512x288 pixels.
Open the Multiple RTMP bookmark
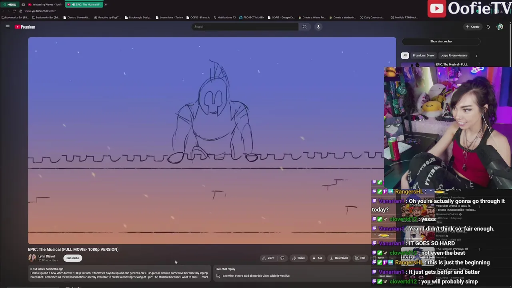[x=404, y=18]
